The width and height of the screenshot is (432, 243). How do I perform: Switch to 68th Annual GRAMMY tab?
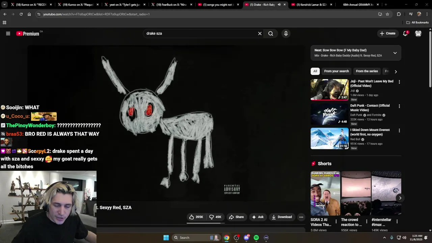pos(359,5)
